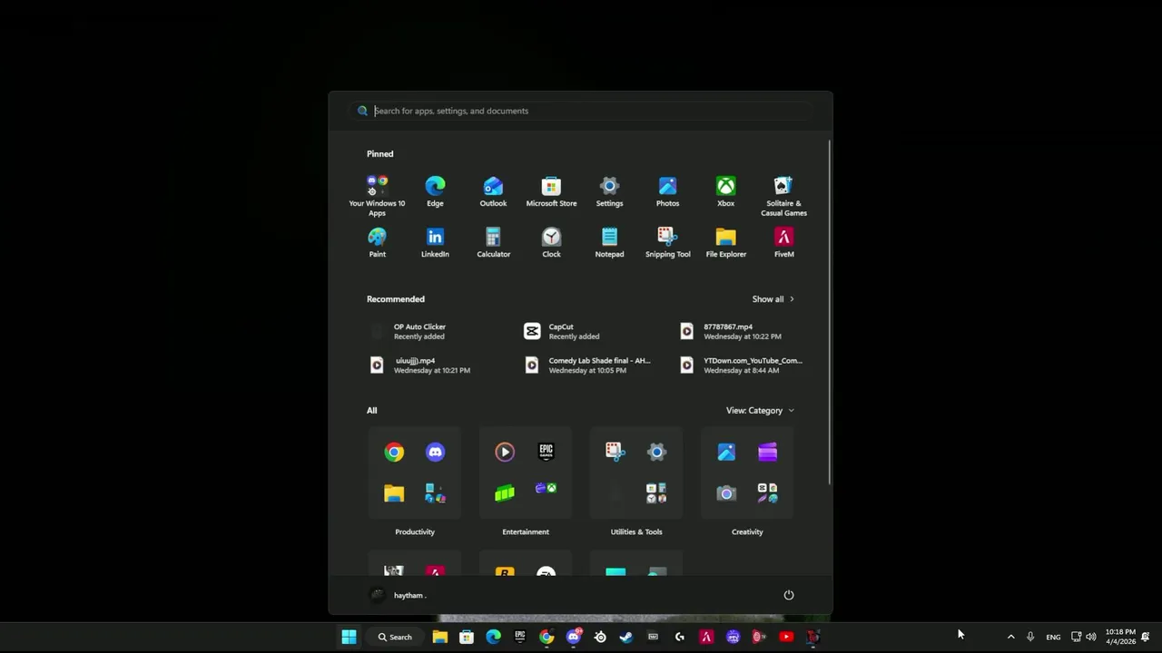The width and height of the screenshot is (1162, 653).
Task: Close Start using the taskbar Windows button
Action: point(349,637)
